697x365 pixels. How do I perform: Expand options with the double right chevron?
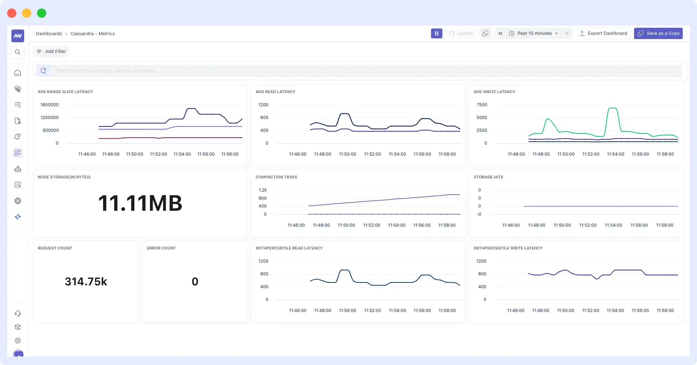pyautogui.click(x=566, y=33)
